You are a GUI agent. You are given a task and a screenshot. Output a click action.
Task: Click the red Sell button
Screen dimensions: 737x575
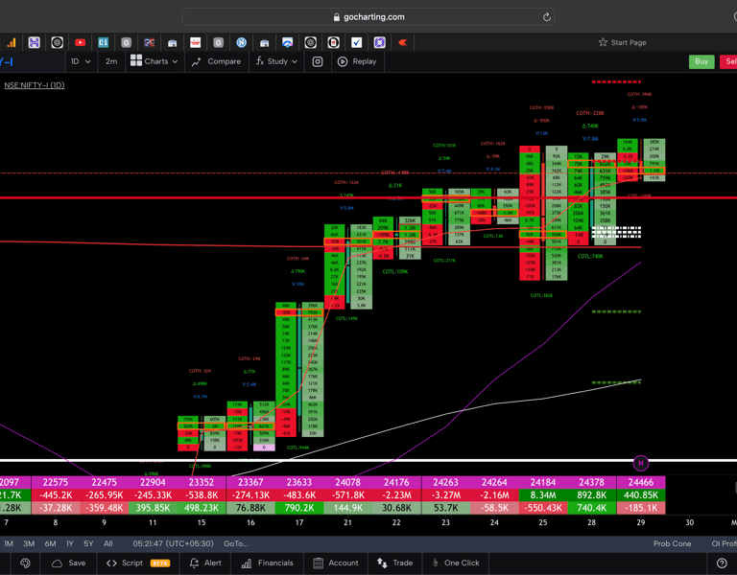pos(728,61)
